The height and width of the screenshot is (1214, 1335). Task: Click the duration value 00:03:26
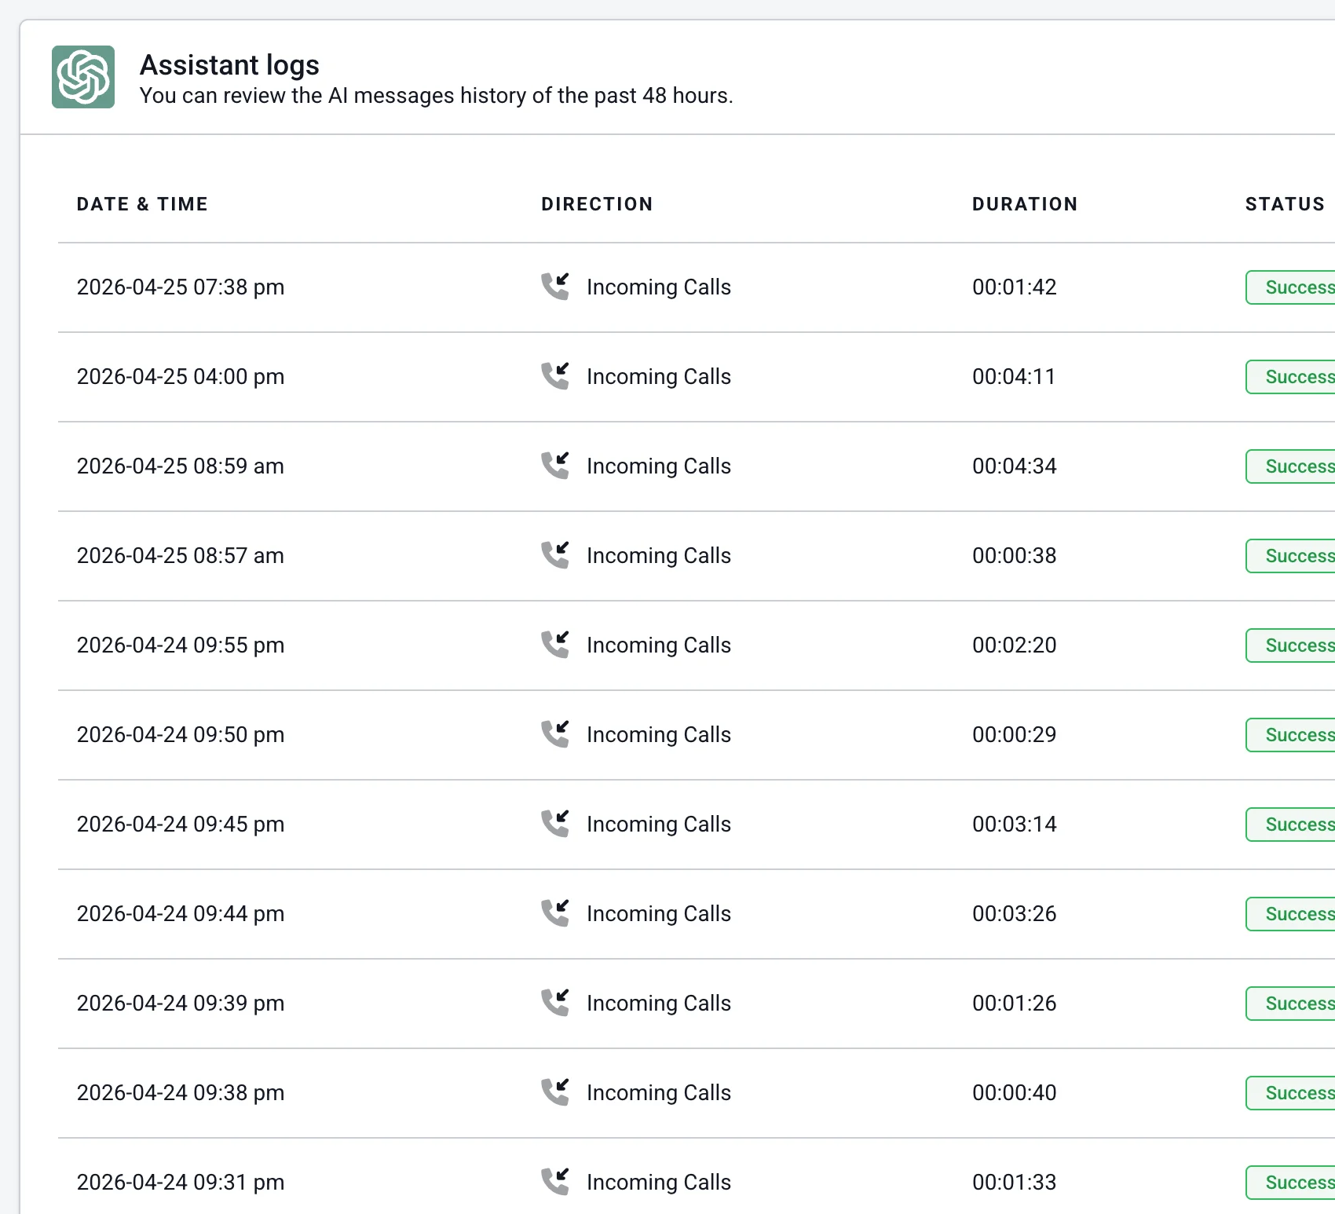pos(1015,914)
